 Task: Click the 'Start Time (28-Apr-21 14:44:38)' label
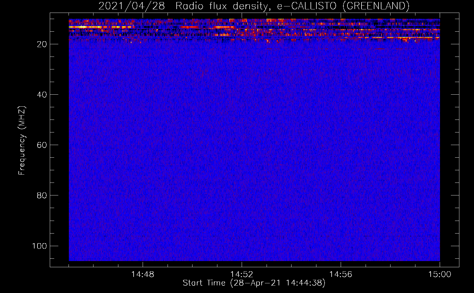(254, 283)
